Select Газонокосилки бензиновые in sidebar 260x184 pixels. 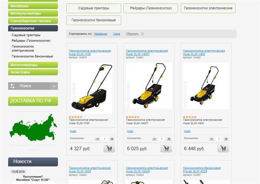tap(32, 56)
